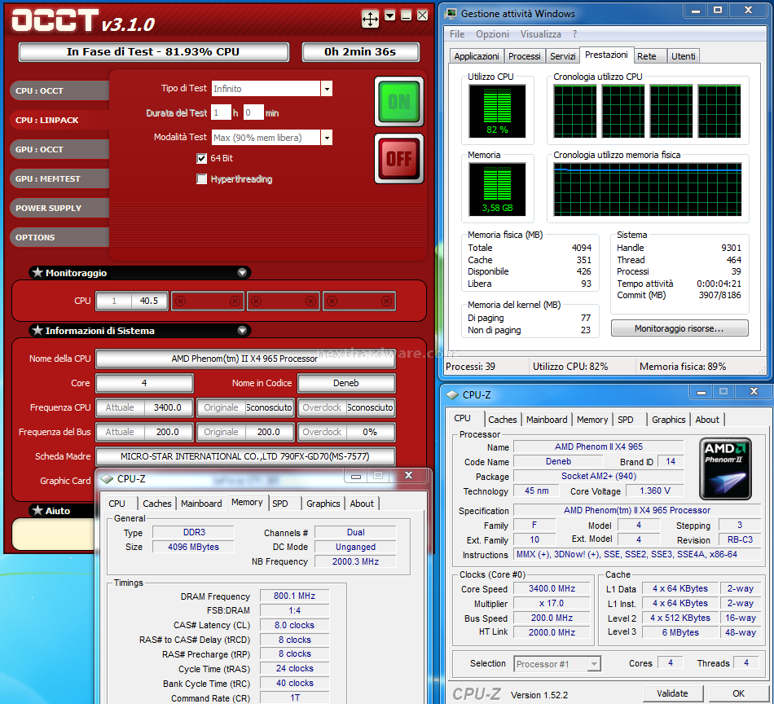
Task: Select the CPU : OCCT test tab
Action: pyautogui.click(x=59, y=90)
